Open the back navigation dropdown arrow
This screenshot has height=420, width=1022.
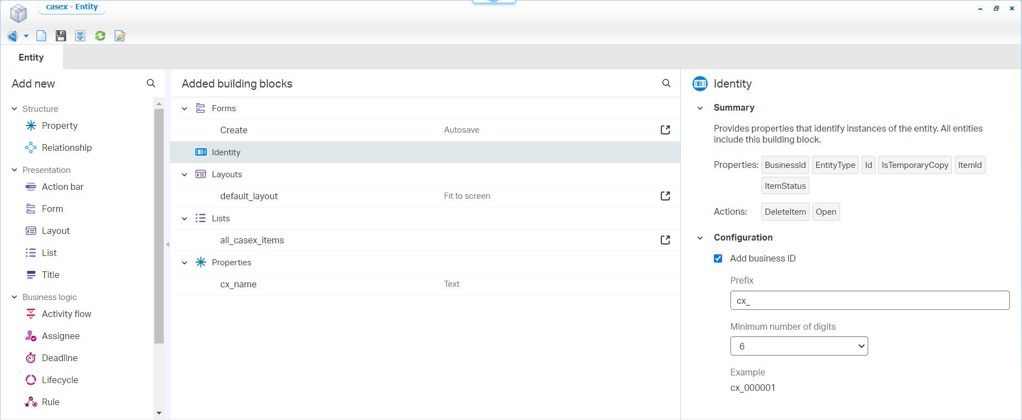(x=26, y=36)
